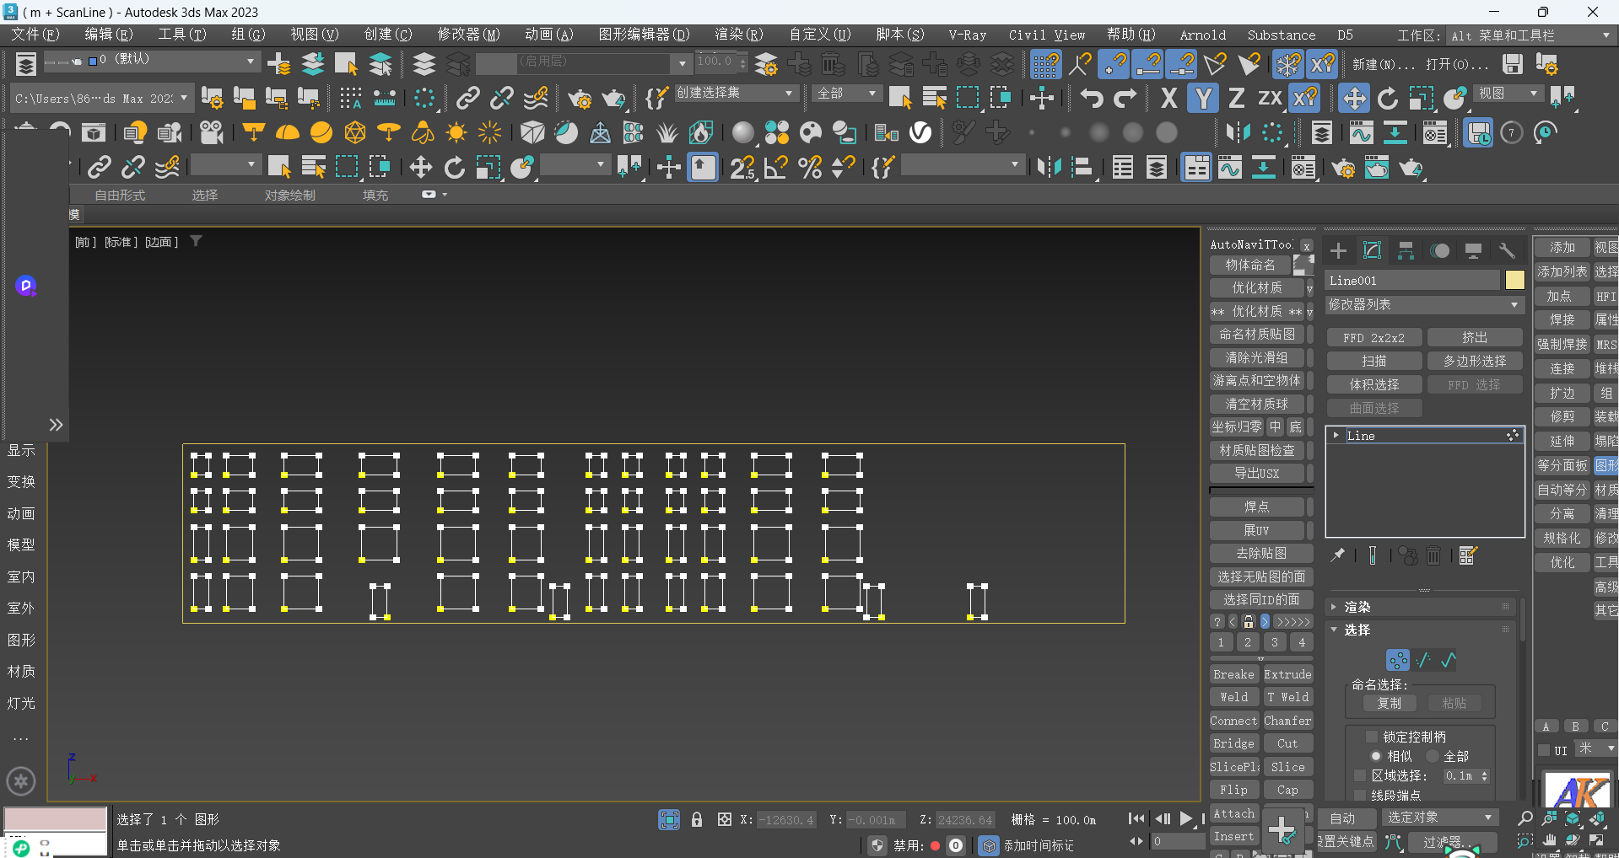The image size is (1619, 858).
Task: Open the 创建选择集 dropdown
Action: tap(735, 93)
